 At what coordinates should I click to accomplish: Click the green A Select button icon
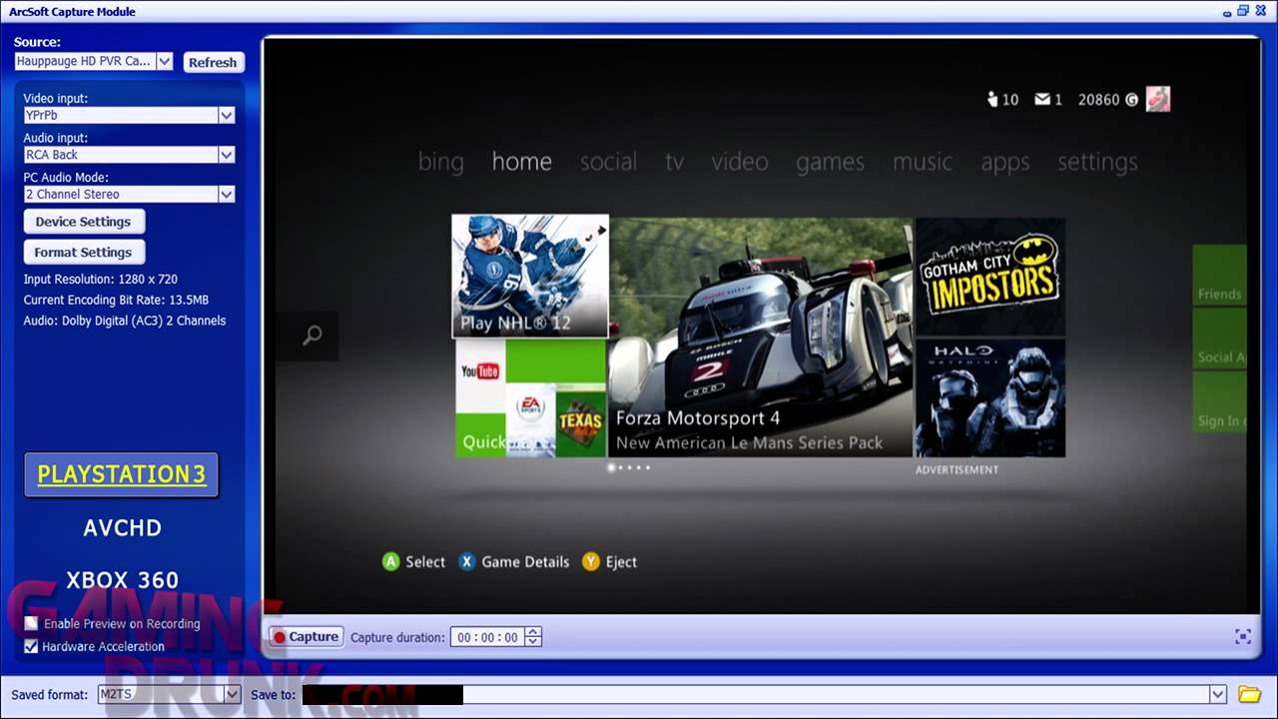[391, 561]
